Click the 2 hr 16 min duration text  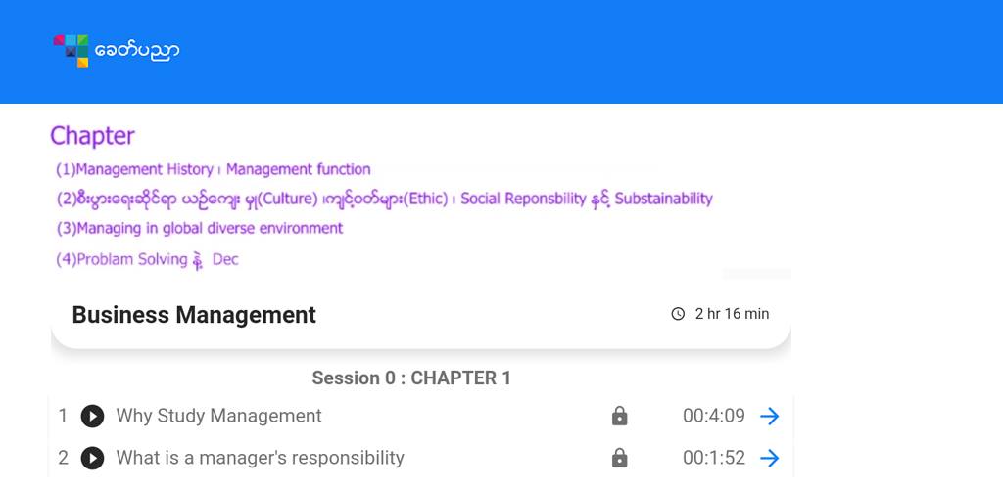pos(732,314)
